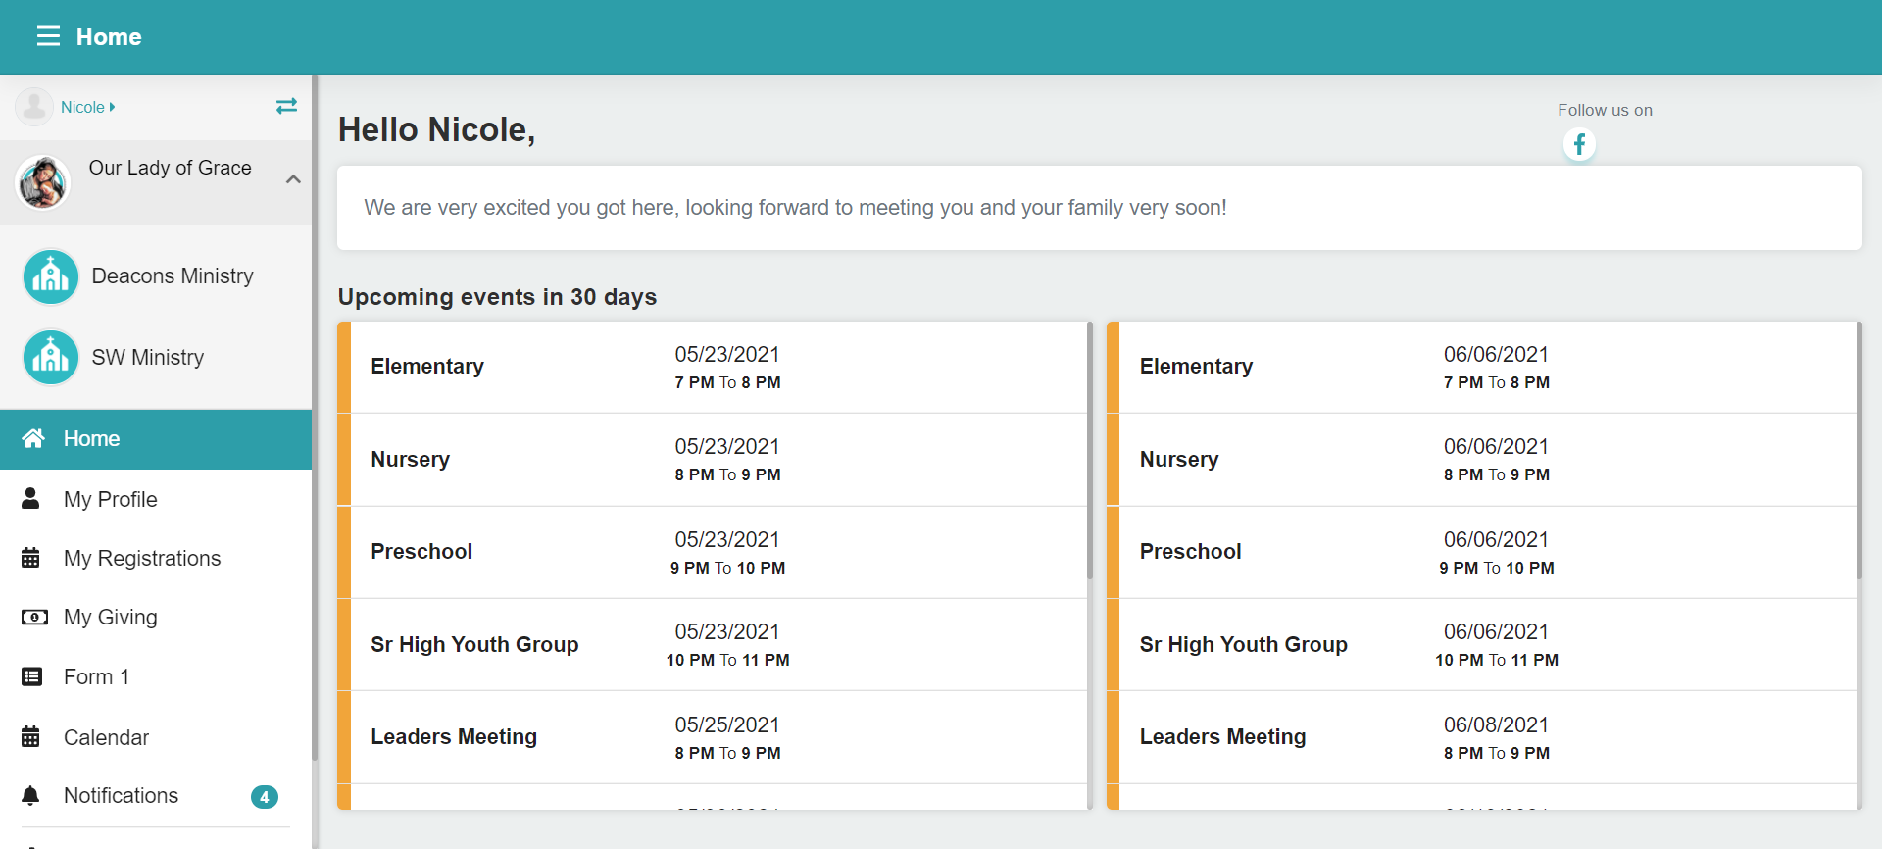This screenshot has height=849, width=1882.
Task: Click the switch account arrows icon
Action: (286, 106)
